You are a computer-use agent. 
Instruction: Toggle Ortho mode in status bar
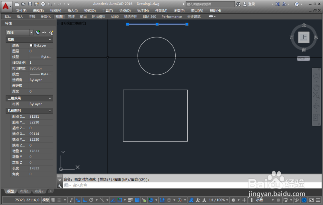pyautogui.click(x=85, y=200)
